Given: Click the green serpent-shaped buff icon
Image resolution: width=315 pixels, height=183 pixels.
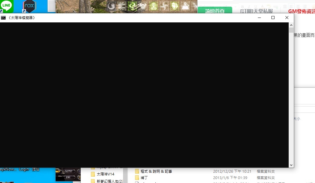Looking at the screenshot, I should (132, 6).
